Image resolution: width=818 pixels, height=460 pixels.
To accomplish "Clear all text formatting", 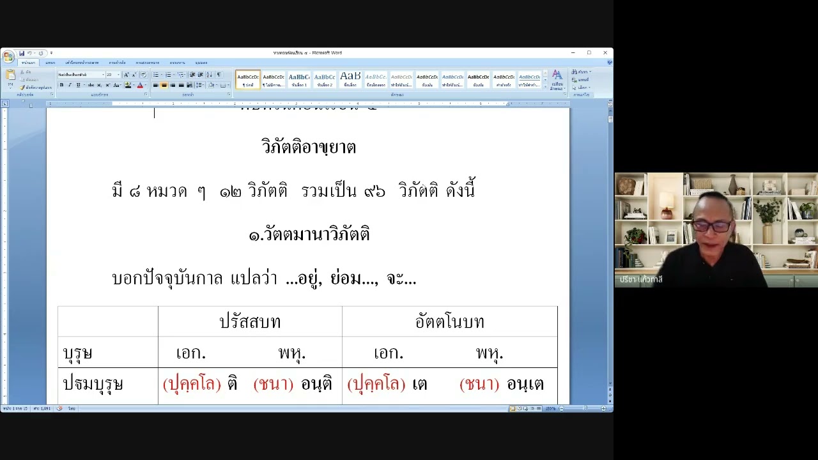I will click(143, 75).
